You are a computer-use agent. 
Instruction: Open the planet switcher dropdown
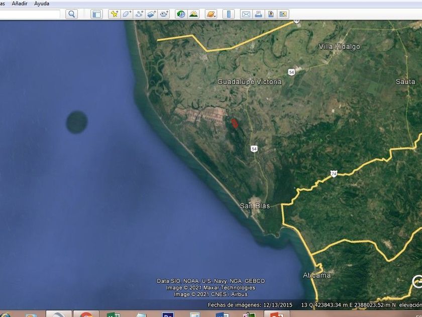[x=211, y=14]
